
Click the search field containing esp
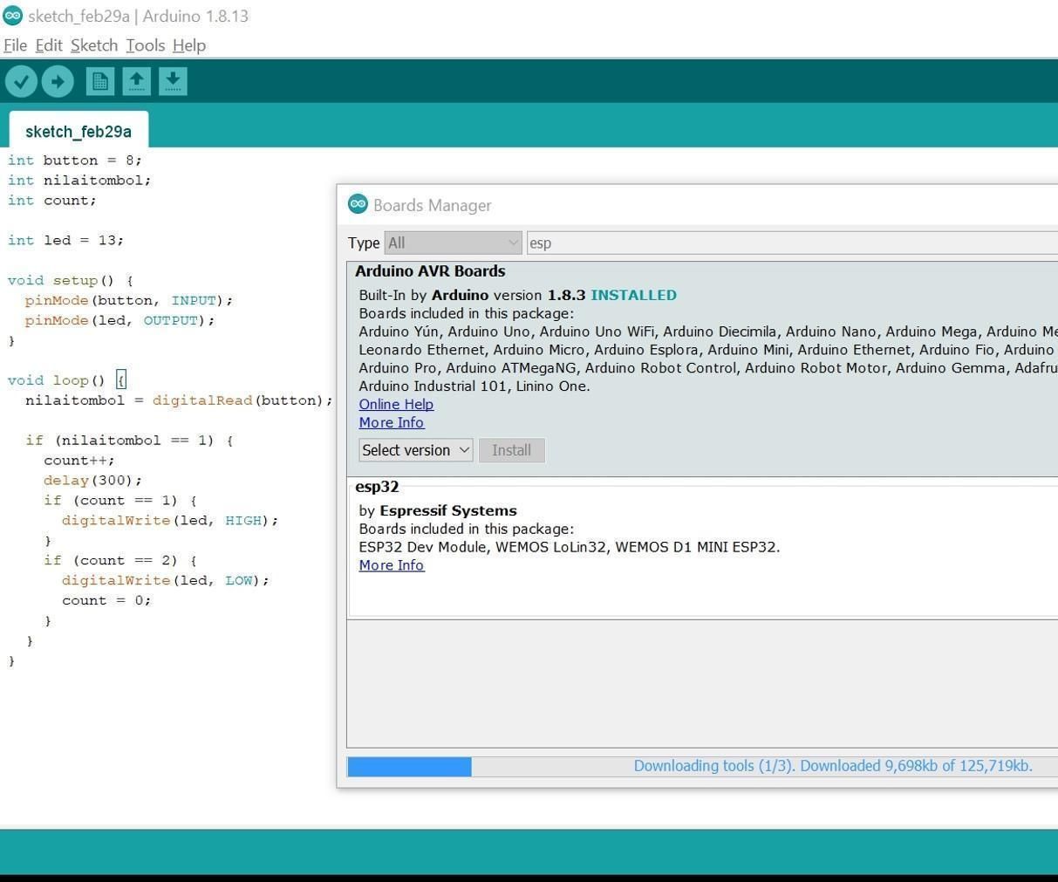click(x=792, y=243)
